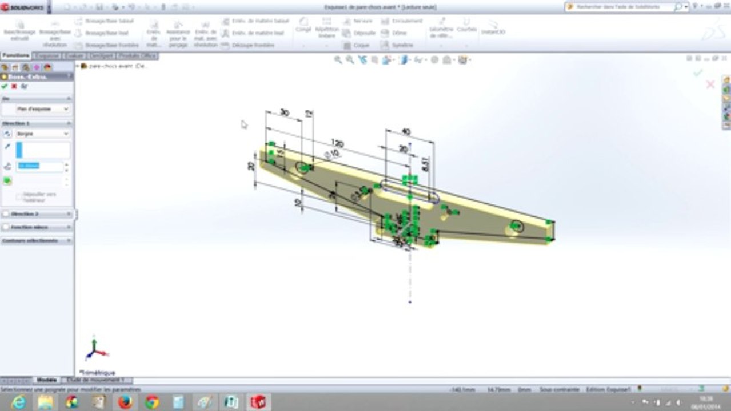This screenshot has width=731, height=411.
Task: Switch to the Esquisse tab
Action: (x=47, y=56)
